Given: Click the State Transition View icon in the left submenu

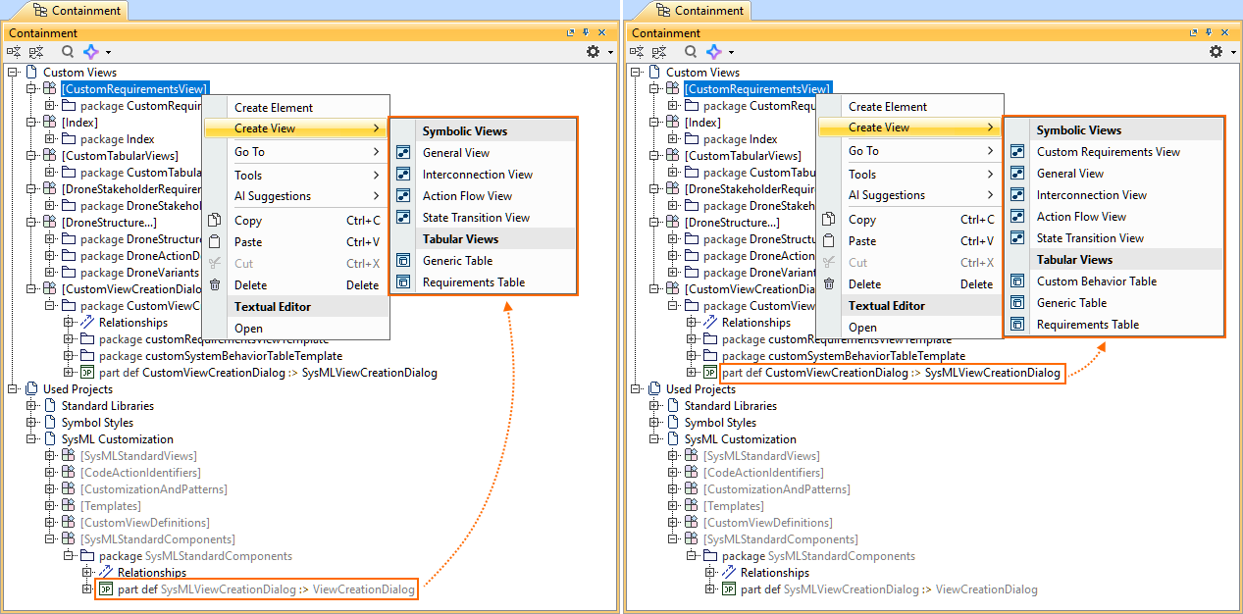Looking at the screenshot, I should tap(403, 218).
